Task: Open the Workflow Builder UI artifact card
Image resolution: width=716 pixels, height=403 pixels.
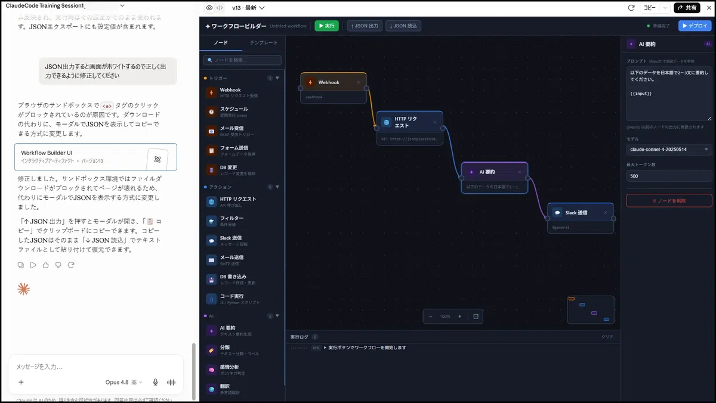Action: 95,157
